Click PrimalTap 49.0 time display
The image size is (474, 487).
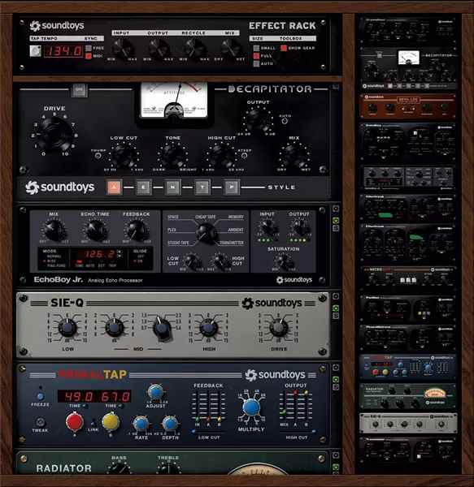79,397
